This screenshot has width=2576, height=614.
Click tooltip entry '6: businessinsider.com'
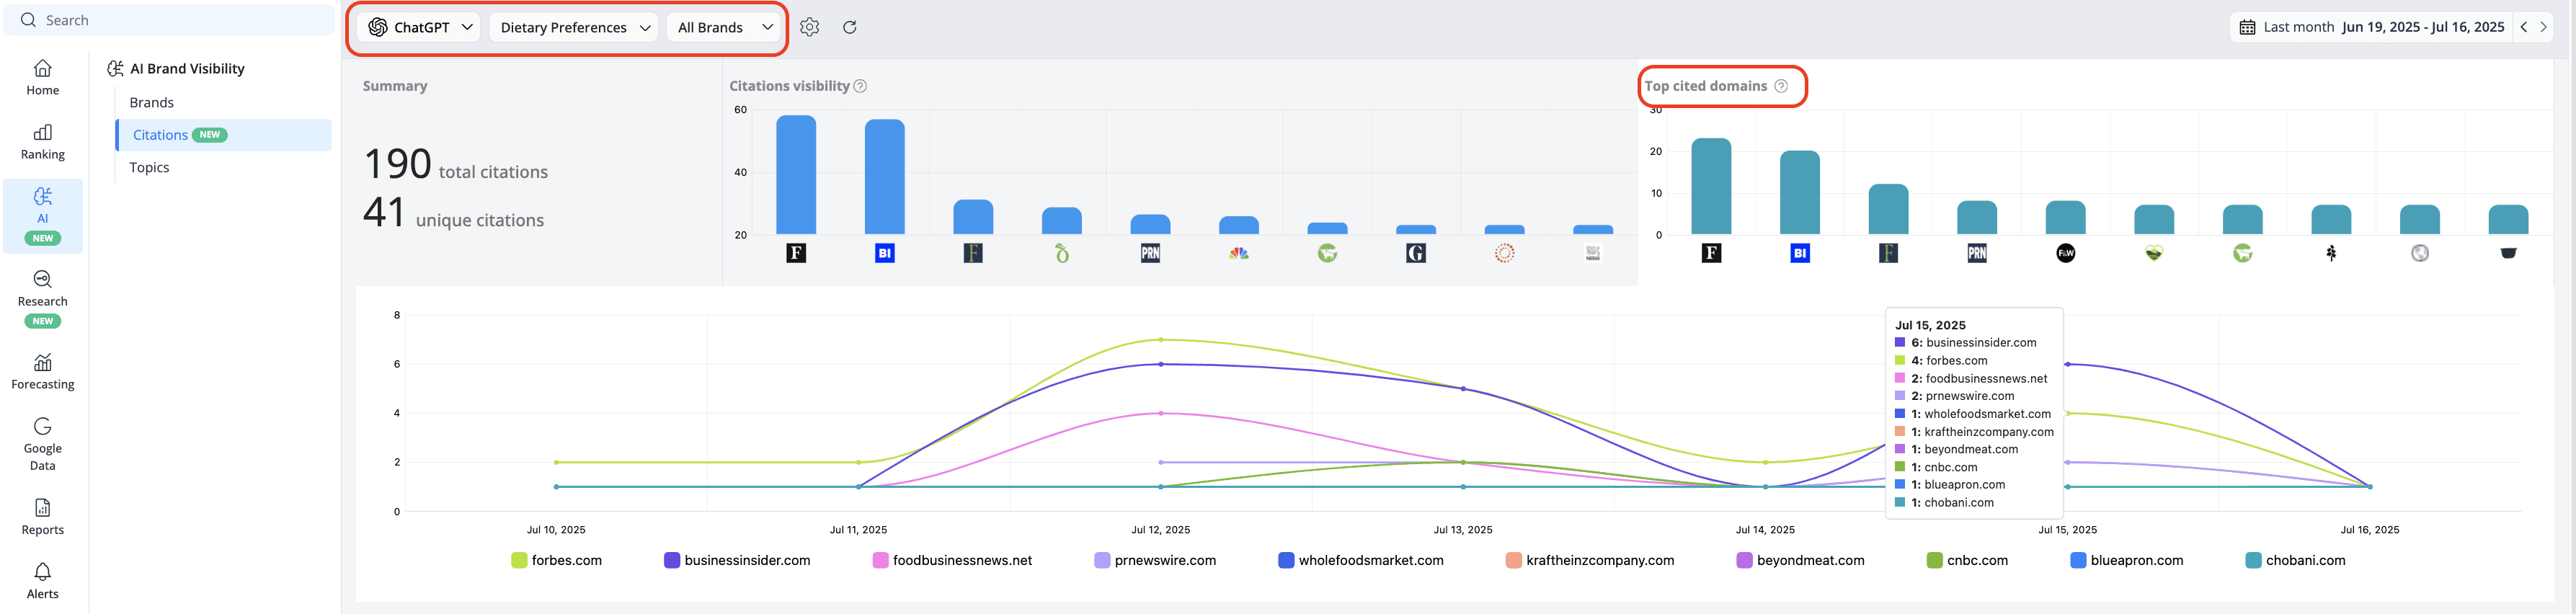tap(1966, 343)
